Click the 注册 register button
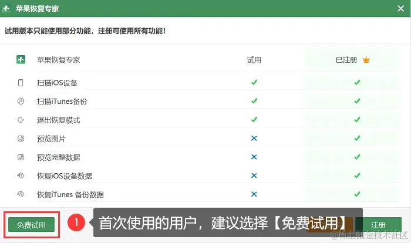411x243 pixels. (378, 225)
